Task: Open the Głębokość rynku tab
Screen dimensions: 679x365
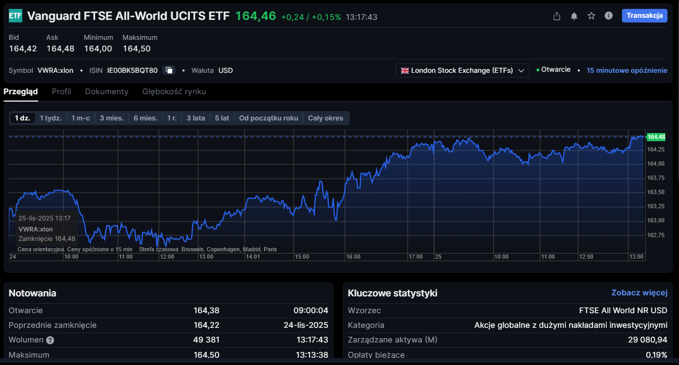Action: coord(174,92)
